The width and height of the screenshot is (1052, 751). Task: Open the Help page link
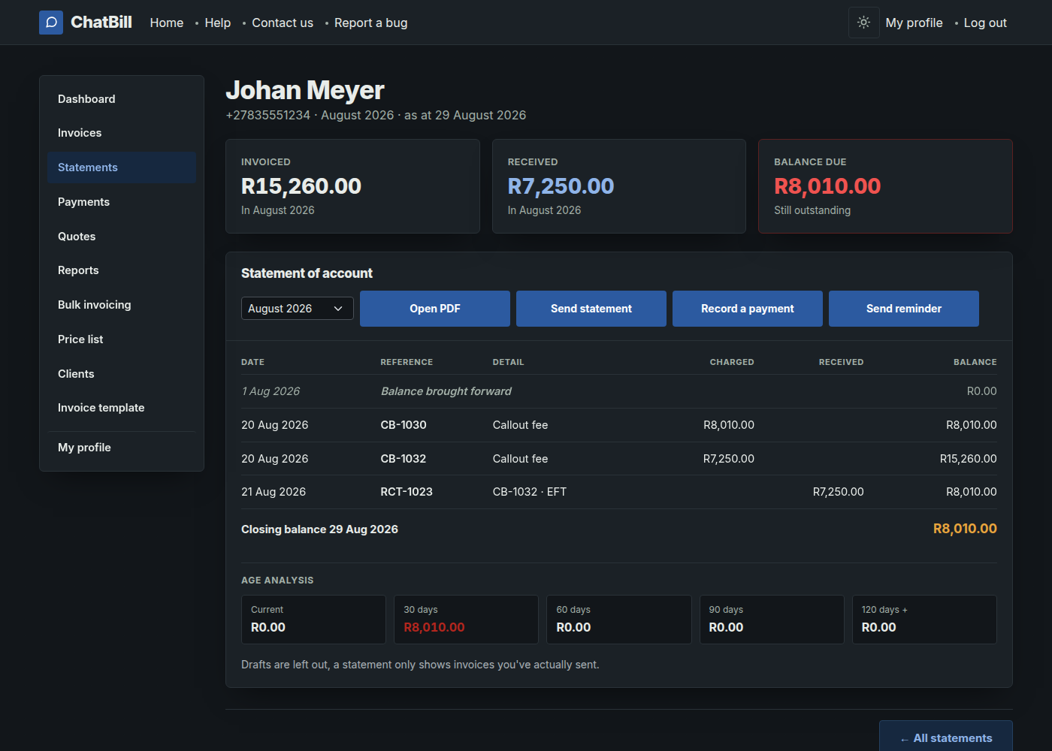[x=218, y=23]
